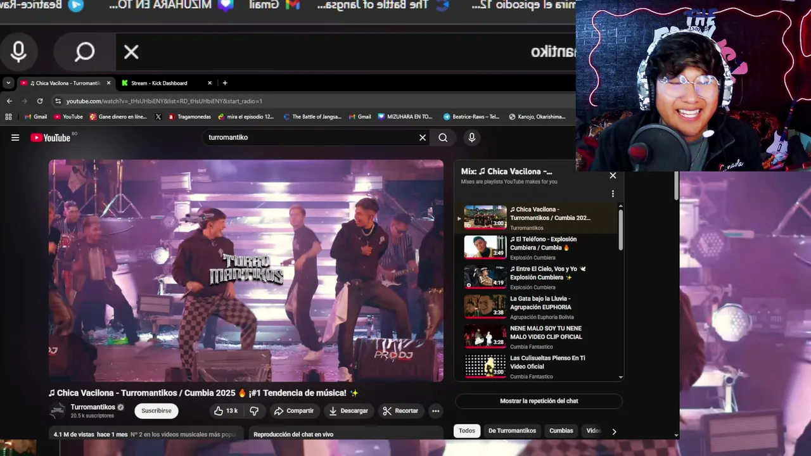811x456 pixels.
Task: Open Gane dinero en líne bookmark
Action: [118, 117]
